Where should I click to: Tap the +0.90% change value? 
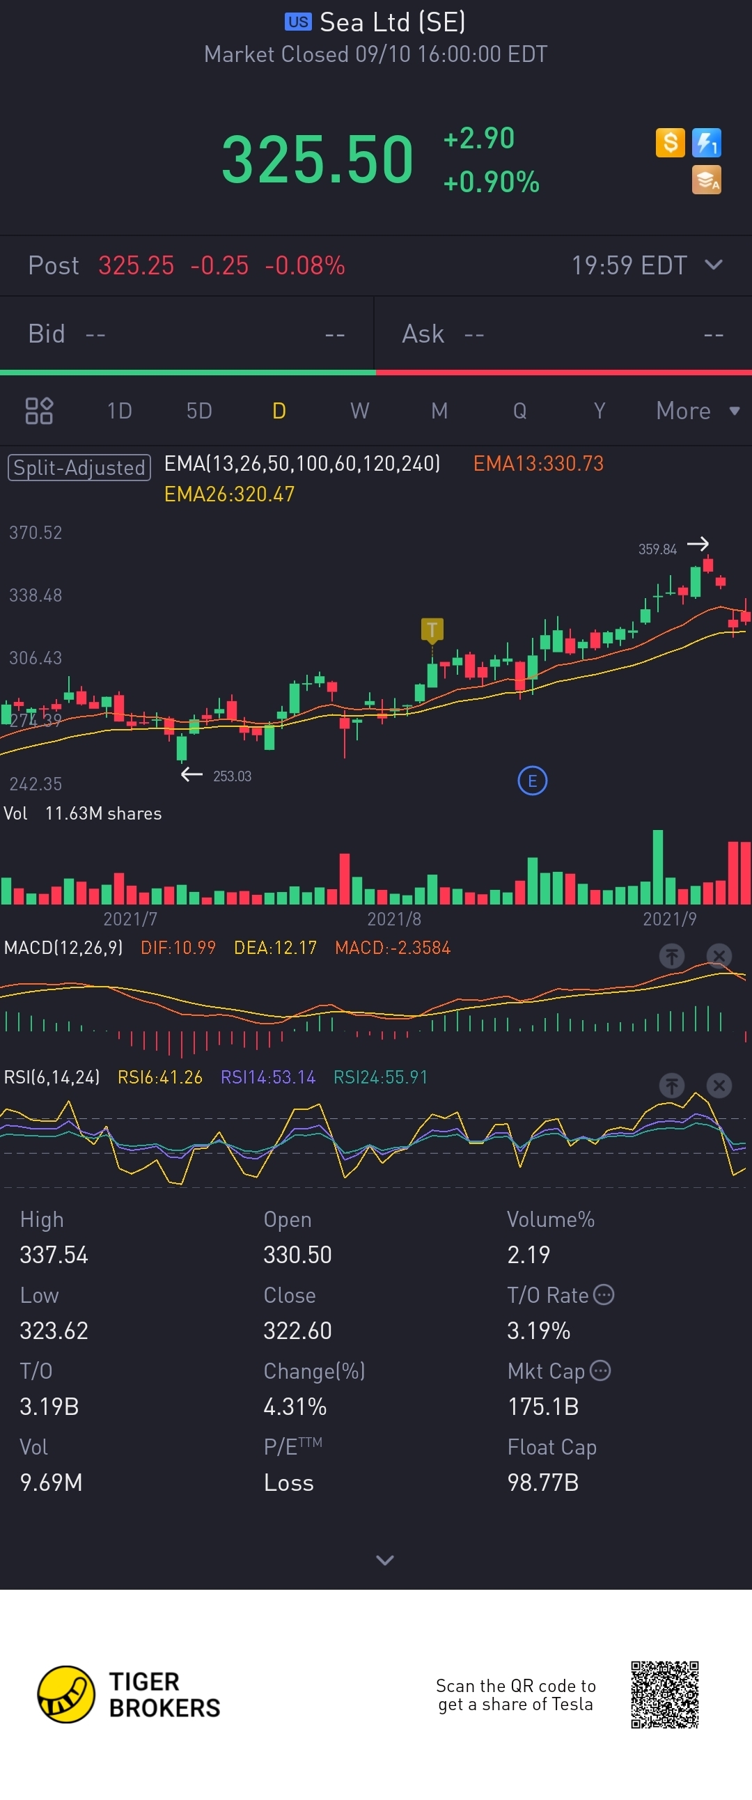point(492,182)
